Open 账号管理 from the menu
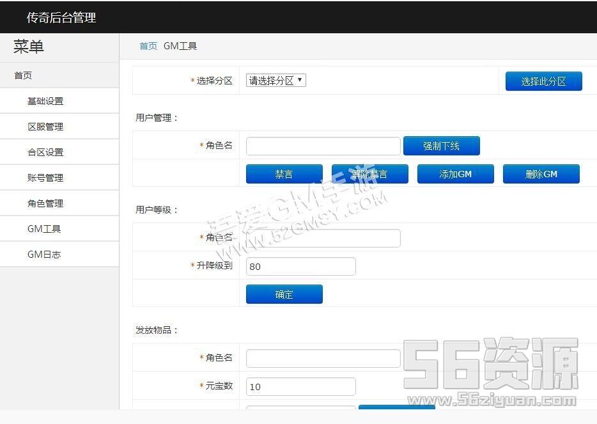This screenshot has width=597, height=424. click(x=45, y=178)
